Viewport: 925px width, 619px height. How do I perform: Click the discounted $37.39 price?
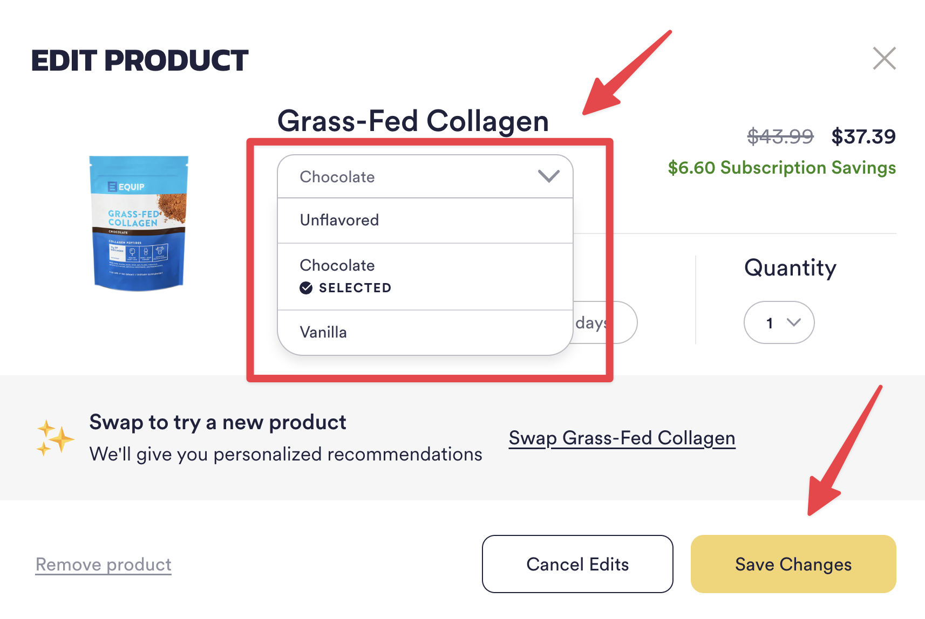point(863,136)
